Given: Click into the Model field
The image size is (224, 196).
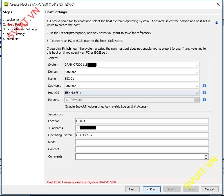Looking at the screenshot, I should (142, 142).
